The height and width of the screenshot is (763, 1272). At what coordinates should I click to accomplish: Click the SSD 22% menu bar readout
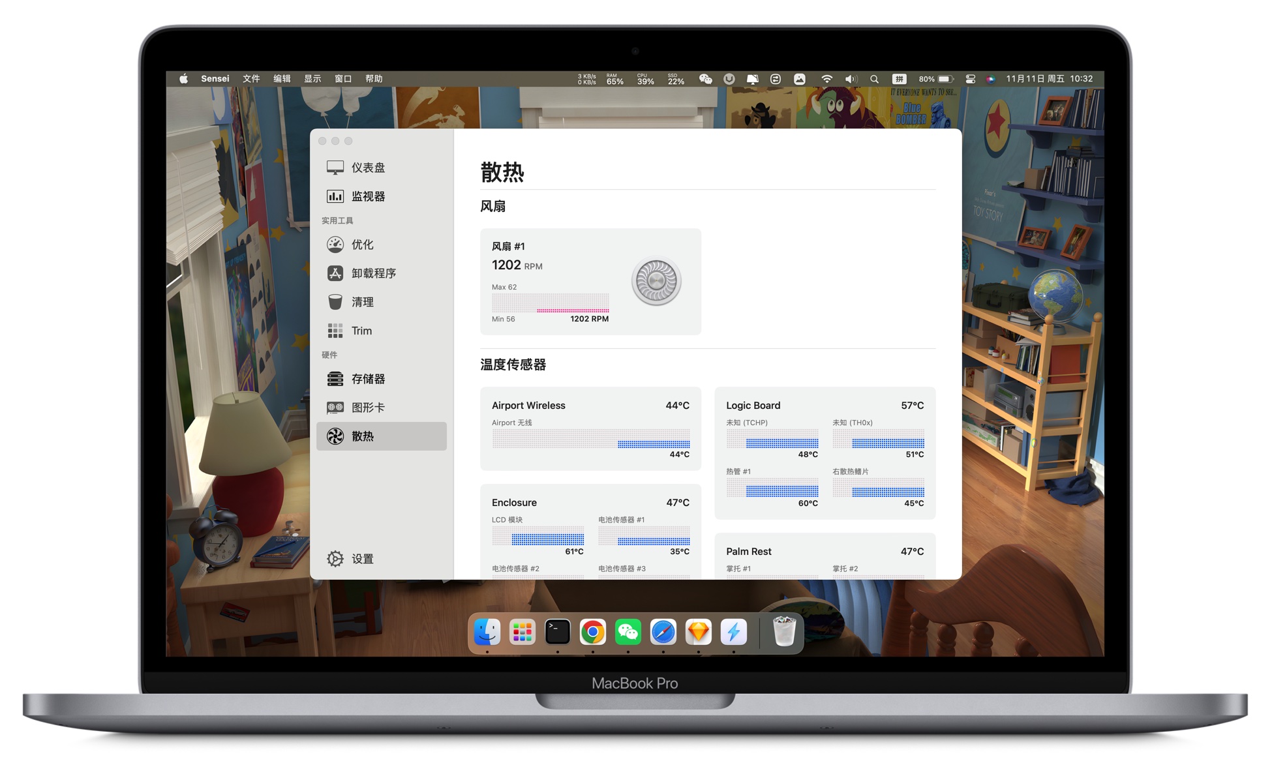click(x=676, y=79)
